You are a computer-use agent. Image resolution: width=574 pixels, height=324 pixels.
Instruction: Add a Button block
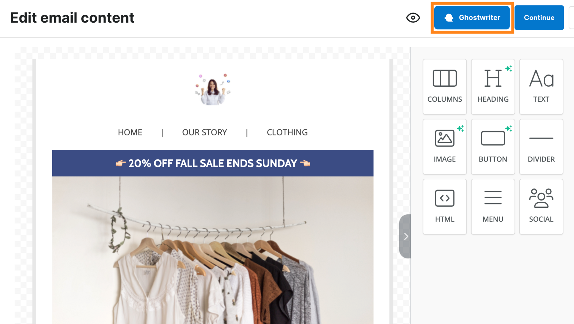tap(493, 147)
